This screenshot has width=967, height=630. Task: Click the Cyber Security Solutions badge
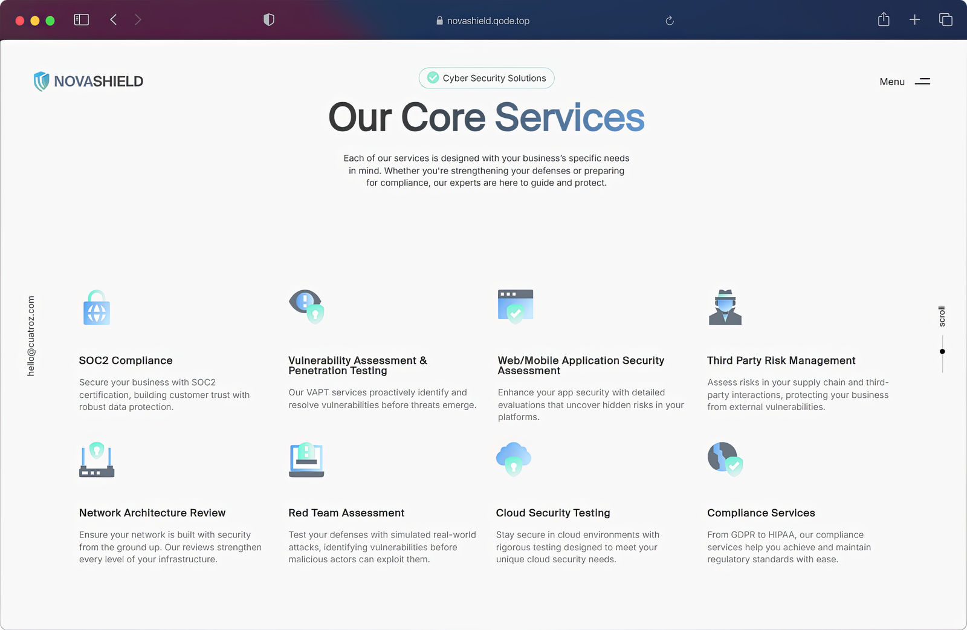(x=487, y=78)
